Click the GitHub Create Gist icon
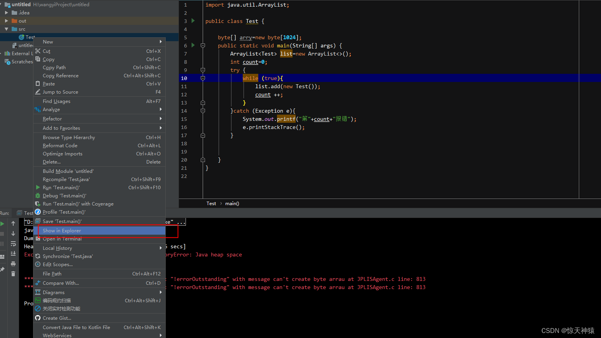Screen dimensions: 601x338 tap(38, 318)
